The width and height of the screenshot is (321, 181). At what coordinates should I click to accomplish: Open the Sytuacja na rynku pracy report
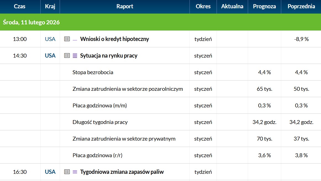point(109,56)
